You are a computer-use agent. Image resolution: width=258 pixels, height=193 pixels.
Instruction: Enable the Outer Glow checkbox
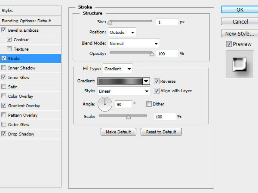coord(3,124)
